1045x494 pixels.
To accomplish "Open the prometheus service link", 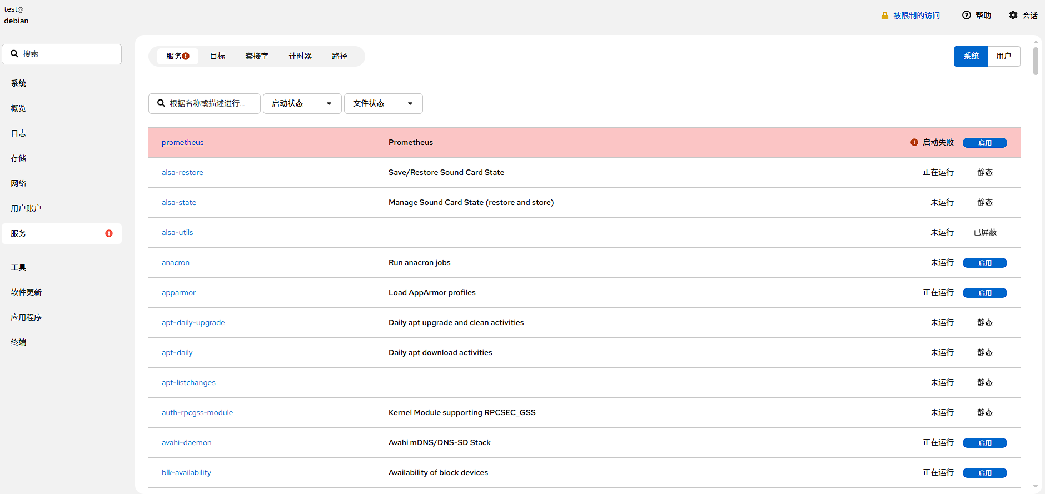I will tap(182, 143).
